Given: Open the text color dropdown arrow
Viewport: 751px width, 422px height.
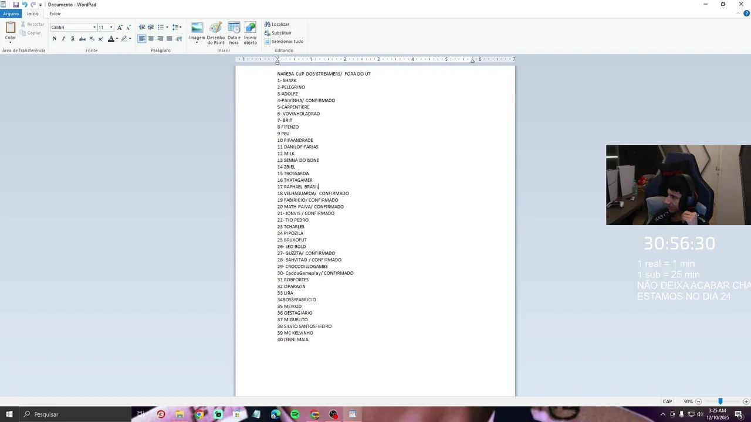Looking at the screenshot, I should [x=117, y=39].
